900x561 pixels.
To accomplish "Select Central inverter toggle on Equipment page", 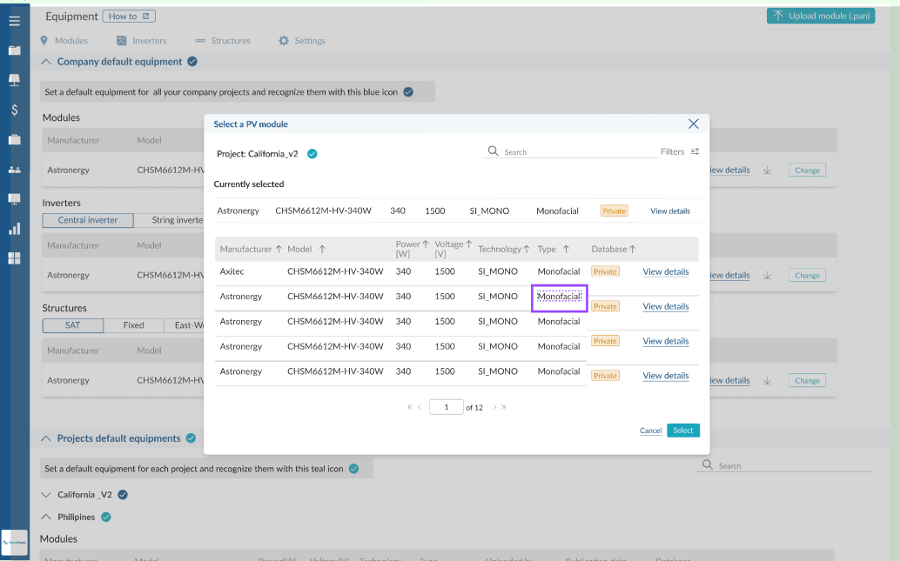I will 88,220.
